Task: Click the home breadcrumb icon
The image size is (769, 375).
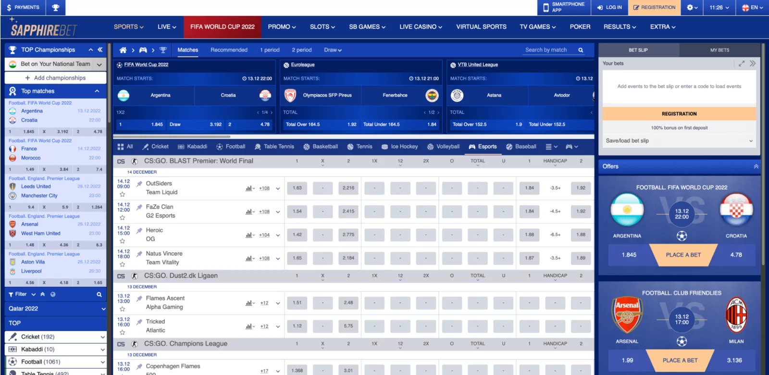Action: 123,50
